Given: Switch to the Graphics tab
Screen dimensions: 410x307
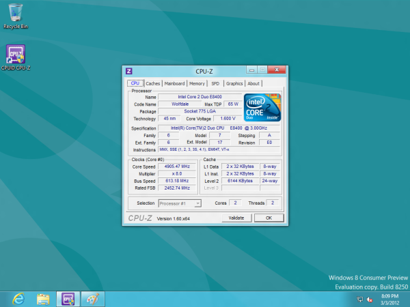Looking at the screenshot, I should click(x=234, y=83).
